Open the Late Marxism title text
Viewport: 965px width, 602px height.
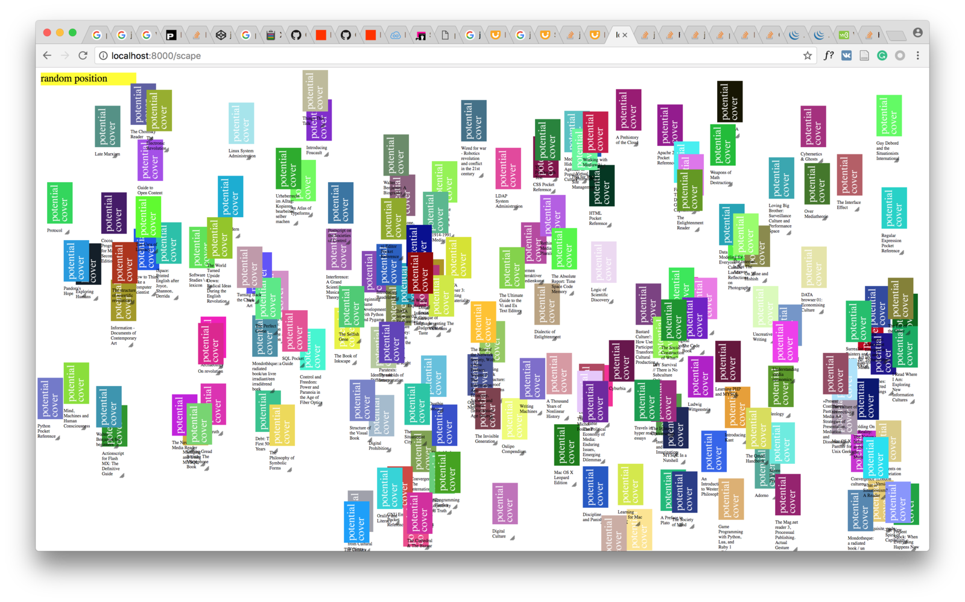click(x=107, y=154)
